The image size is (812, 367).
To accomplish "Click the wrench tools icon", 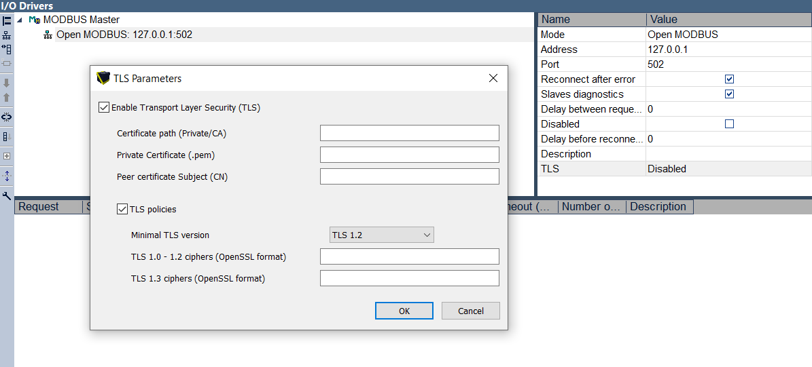I will click(x=7, y=195).
